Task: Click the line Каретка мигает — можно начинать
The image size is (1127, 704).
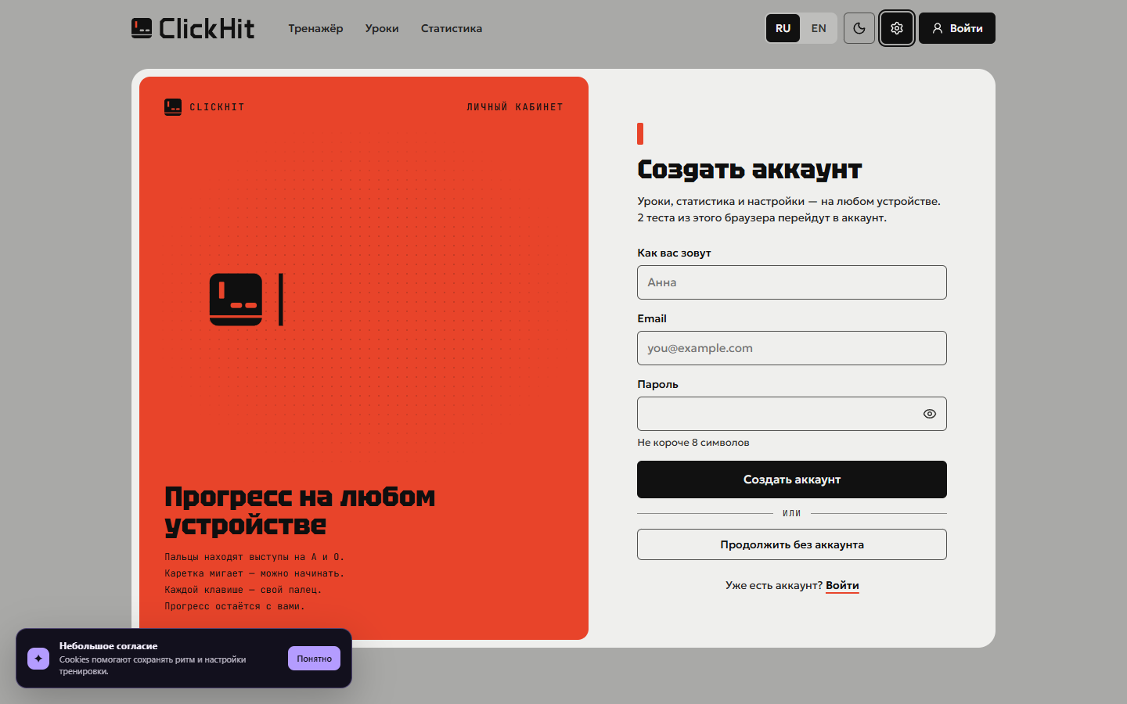Action: 254,573
